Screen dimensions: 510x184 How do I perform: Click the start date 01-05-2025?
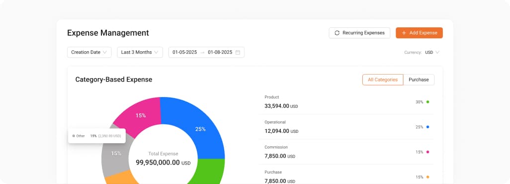[185, 52]
